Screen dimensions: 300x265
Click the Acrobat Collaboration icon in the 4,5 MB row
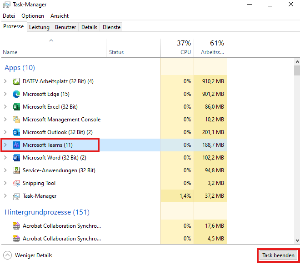(16, 239)
